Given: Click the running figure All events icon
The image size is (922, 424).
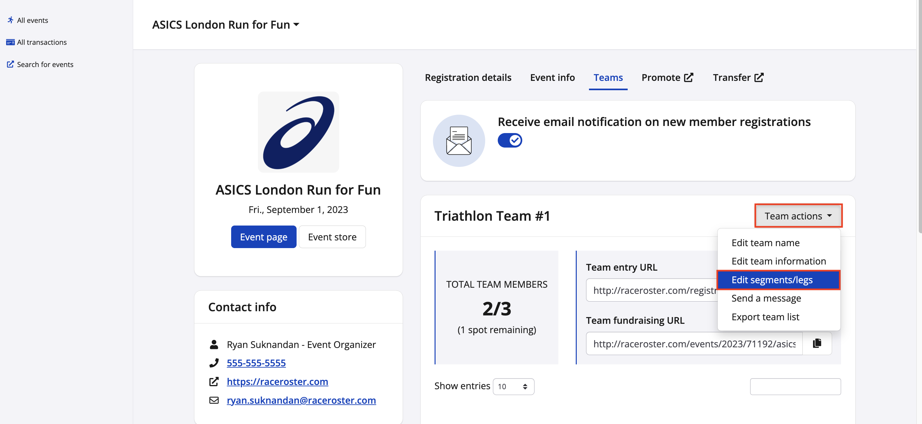Looking at the screenshot, I should pos(10,20).
